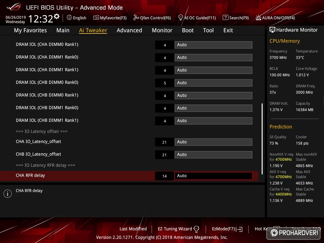Click Sil Quality 73 % value

[x=274, y=143]
